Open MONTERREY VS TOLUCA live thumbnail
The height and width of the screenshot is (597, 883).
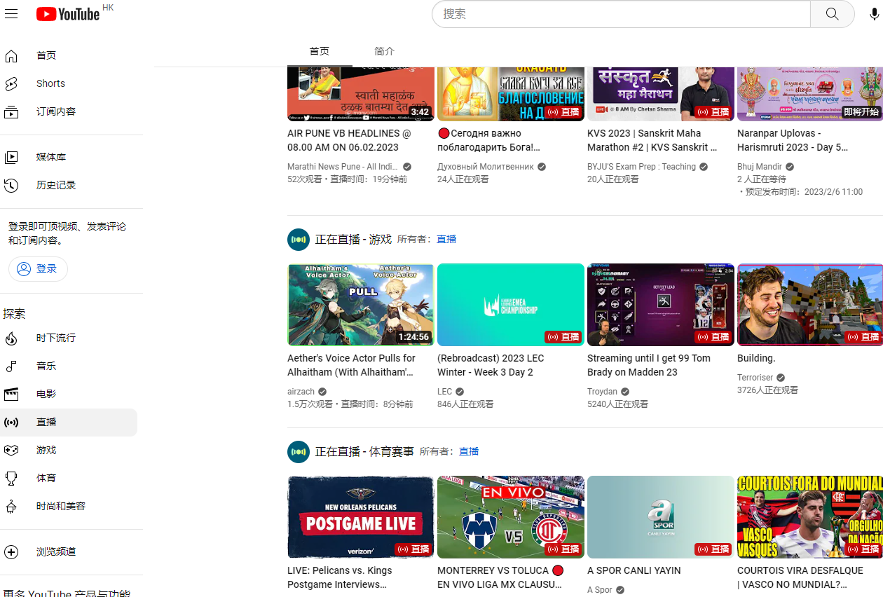(510, 517)
